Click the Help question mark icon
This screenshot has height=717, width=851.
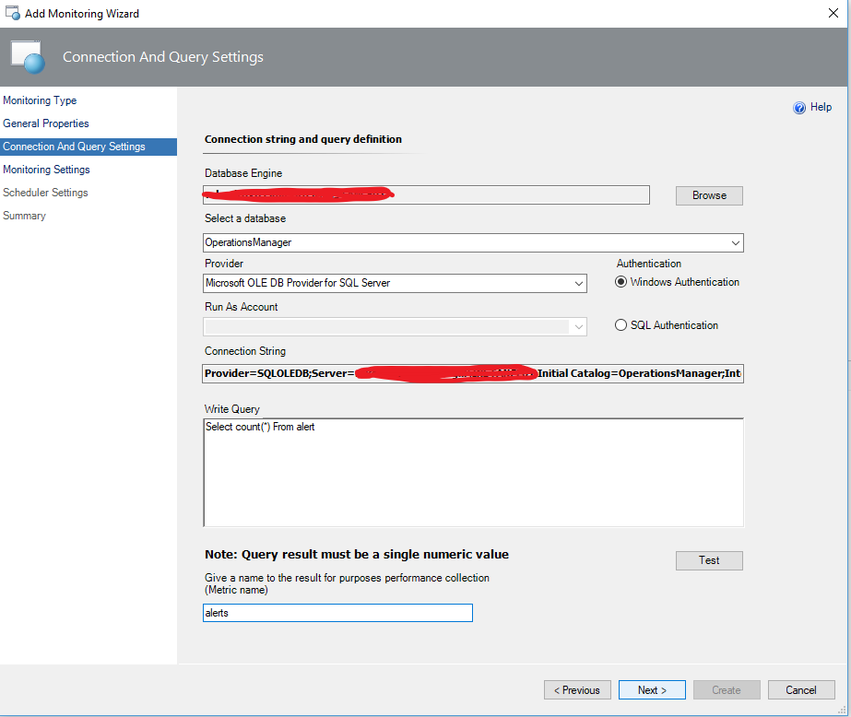(799, 108)
